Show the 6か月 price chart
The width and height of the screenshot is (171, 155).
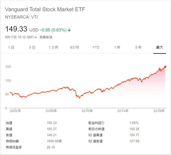click(x=75, y=47)
